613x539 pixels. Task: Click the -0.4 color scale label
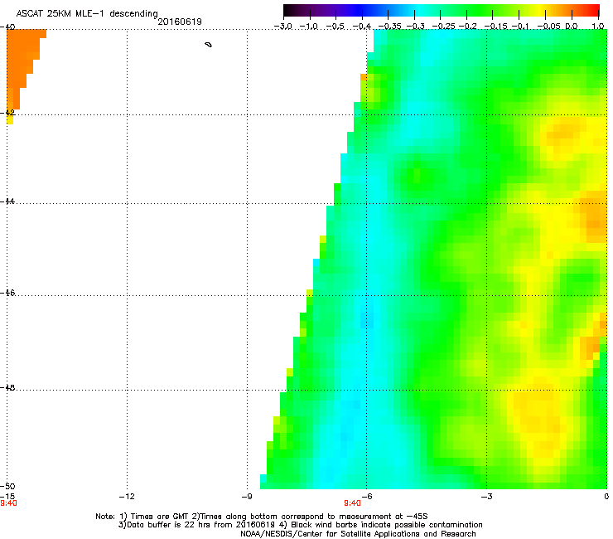point(361,27)
